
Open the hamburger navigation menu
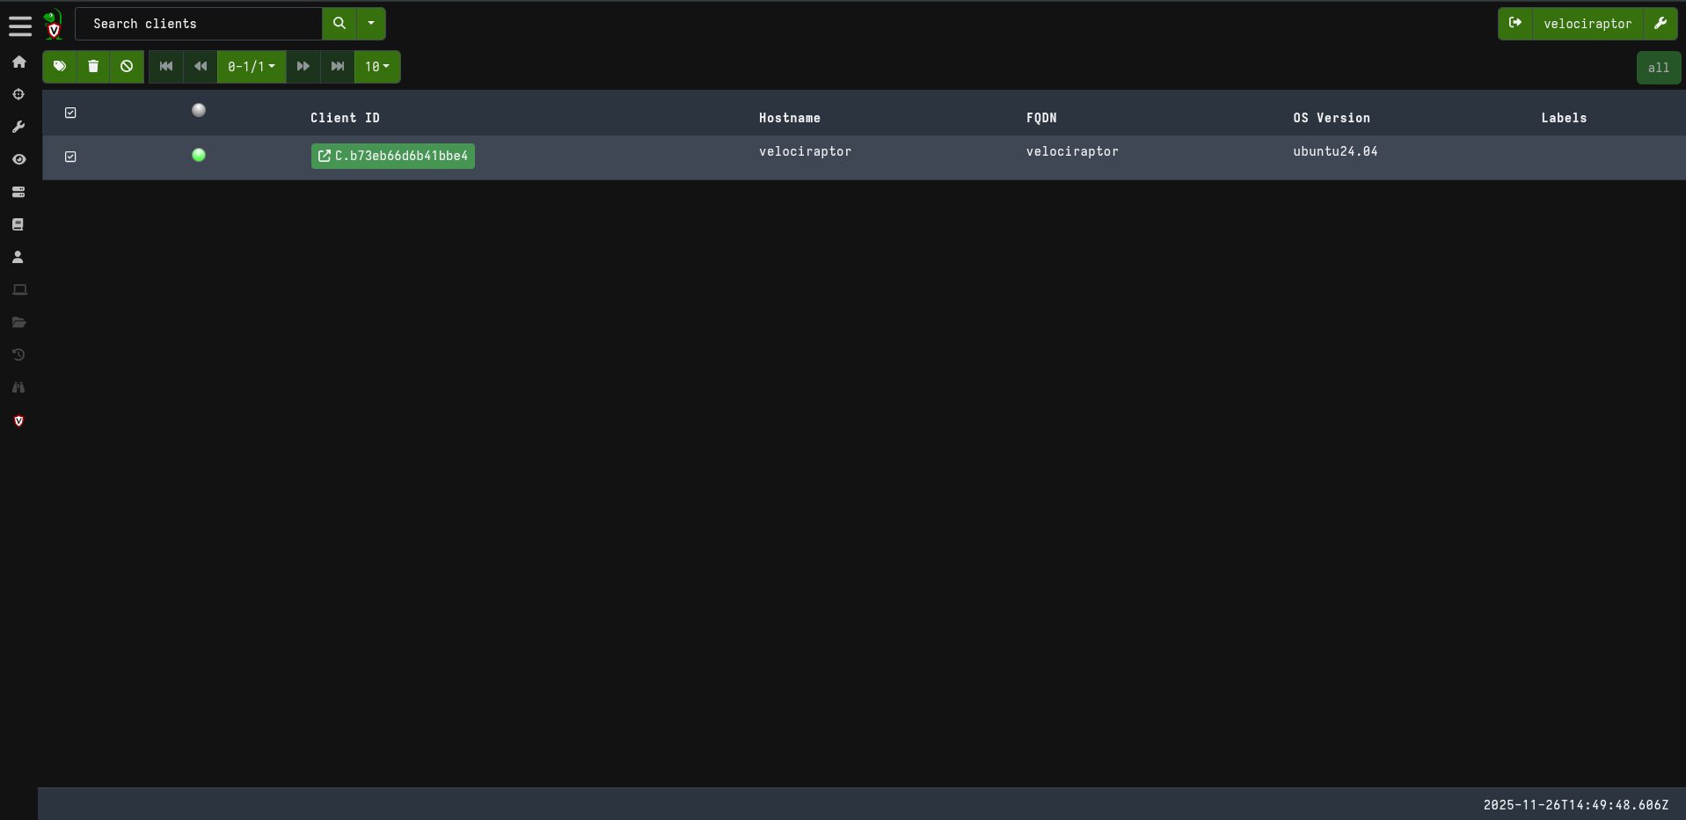(19, 26)
